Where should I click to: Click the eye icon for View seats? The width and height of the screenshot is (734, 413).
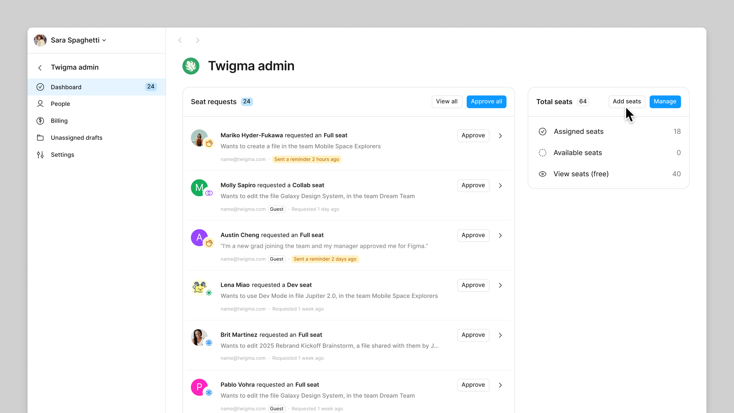(x=542, y=174)
